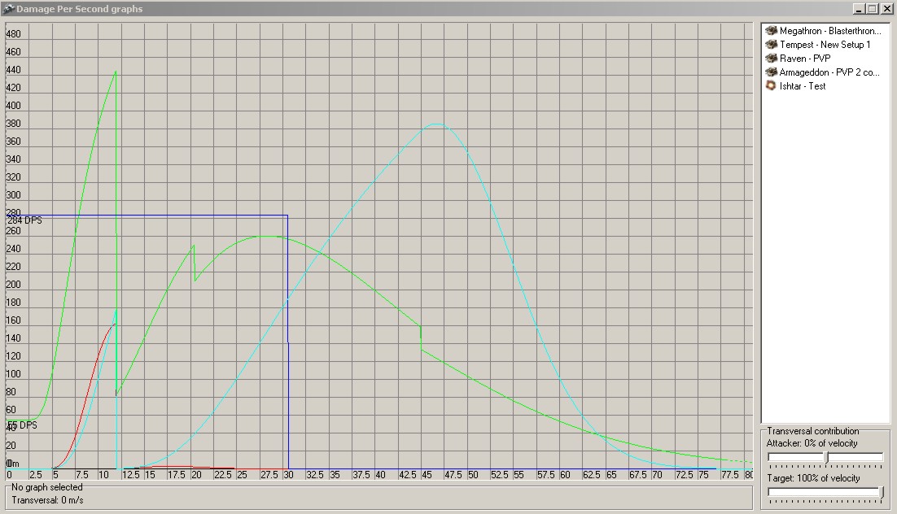Image resolution: width=897 pixels, height=514 pixels.
Task: Click the blue line drop at range 30
Action: 288,342
